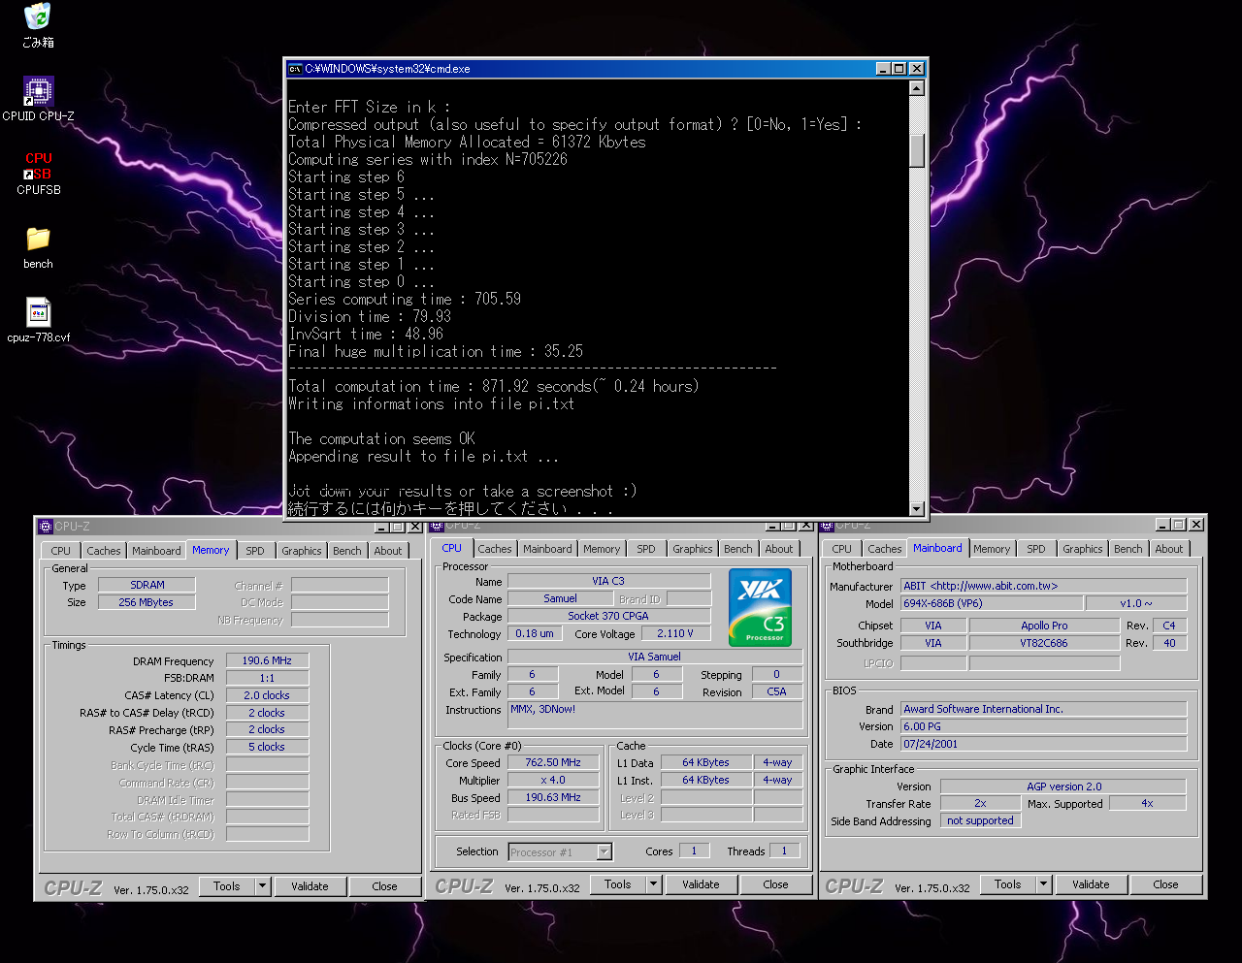The image size is (1242, 963).
Task: Click the Core Voltage 2.110 V value
Action: pyautogui.click(x=675, y=633)
